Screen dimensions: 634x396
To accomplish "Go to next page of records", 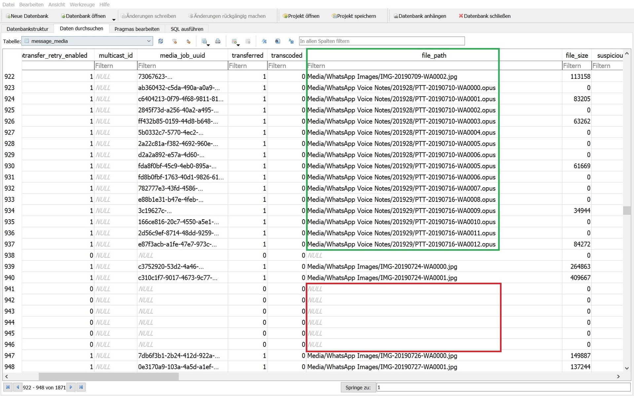I will [x=71, y=387].
